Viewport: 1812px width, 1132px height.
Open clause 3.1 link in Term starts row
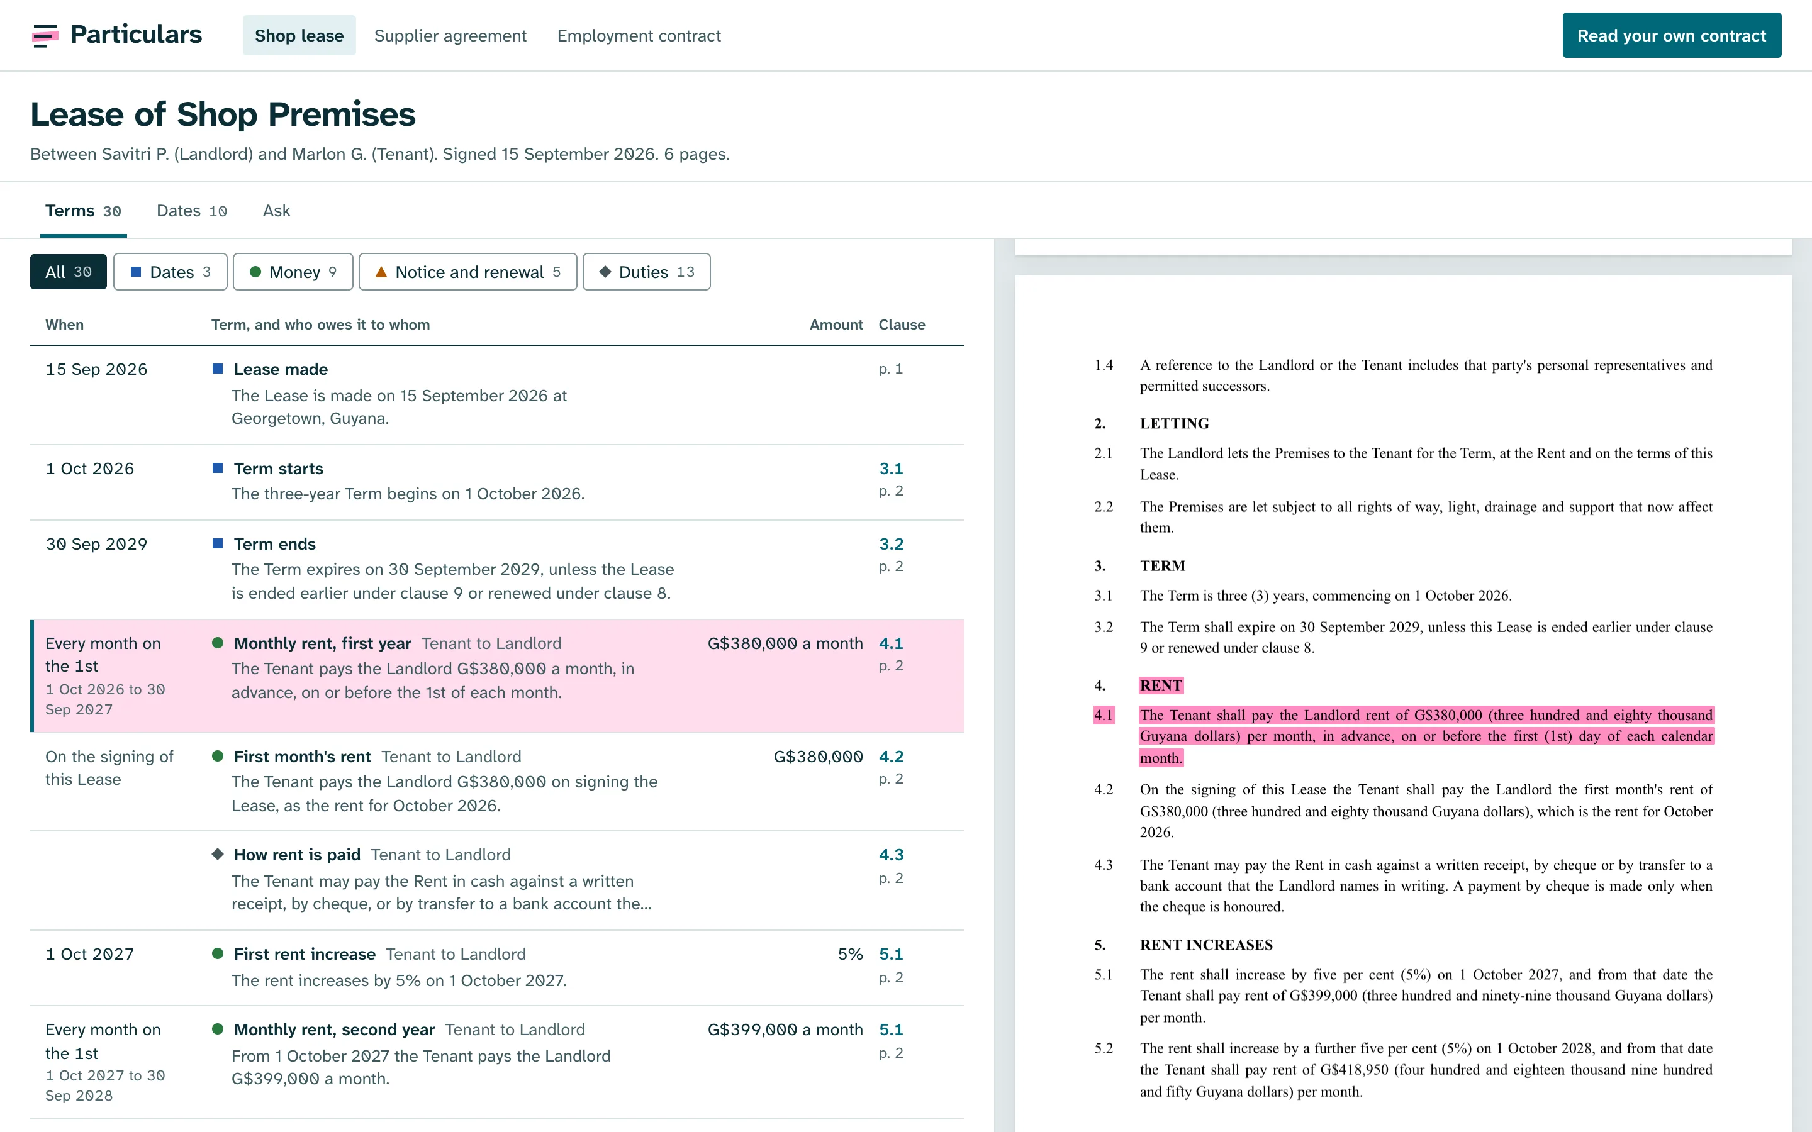(x=891, y=469)
